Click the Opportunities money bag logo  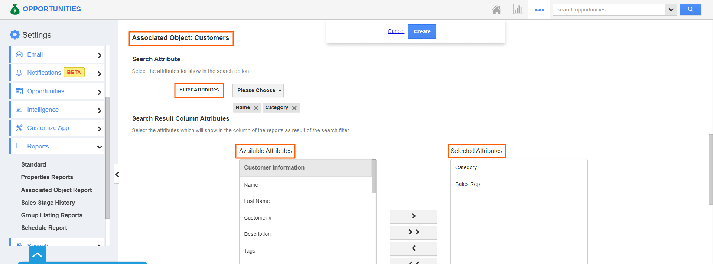pyautogui.click(x=15, y=9)
